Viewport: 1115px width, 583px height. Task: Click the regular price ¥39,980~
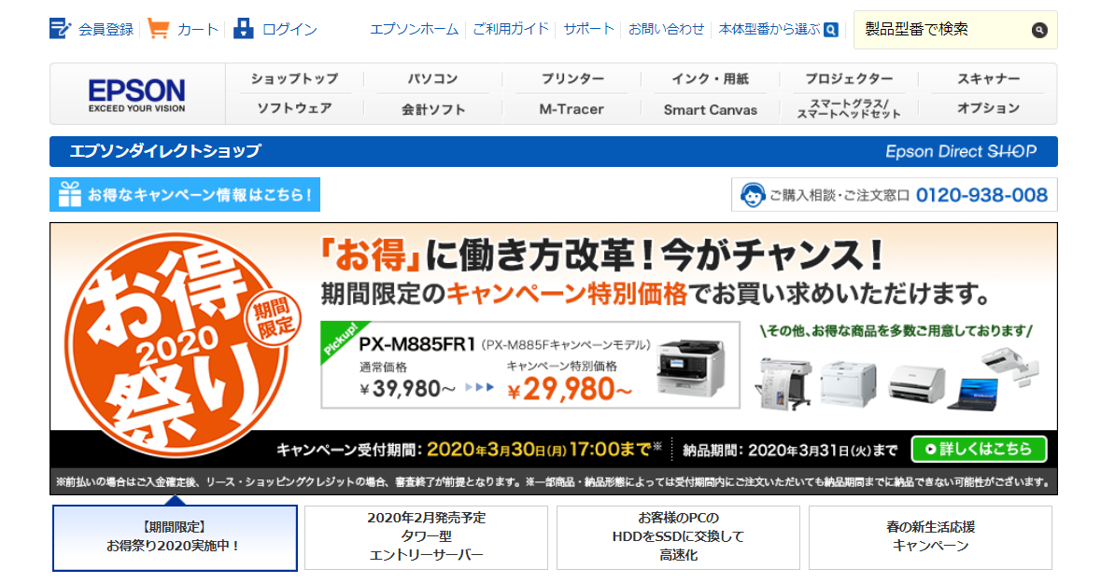click(407, 389)
